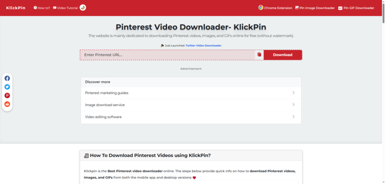Click the Video Tutorial play icon
This screenshot has height=184, width=385.
[x=55, y=8]
